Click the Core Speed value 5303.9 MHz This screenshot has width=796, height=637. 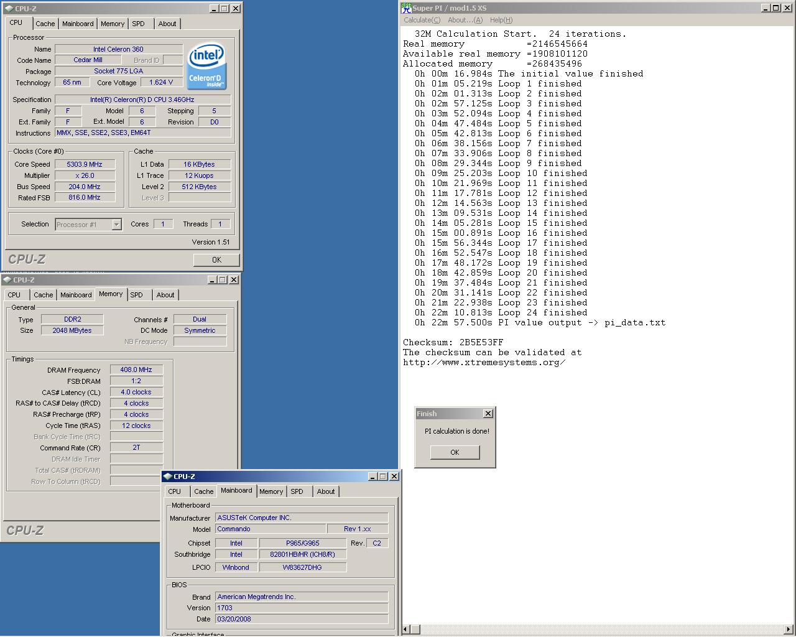click(x=85, y=164)
